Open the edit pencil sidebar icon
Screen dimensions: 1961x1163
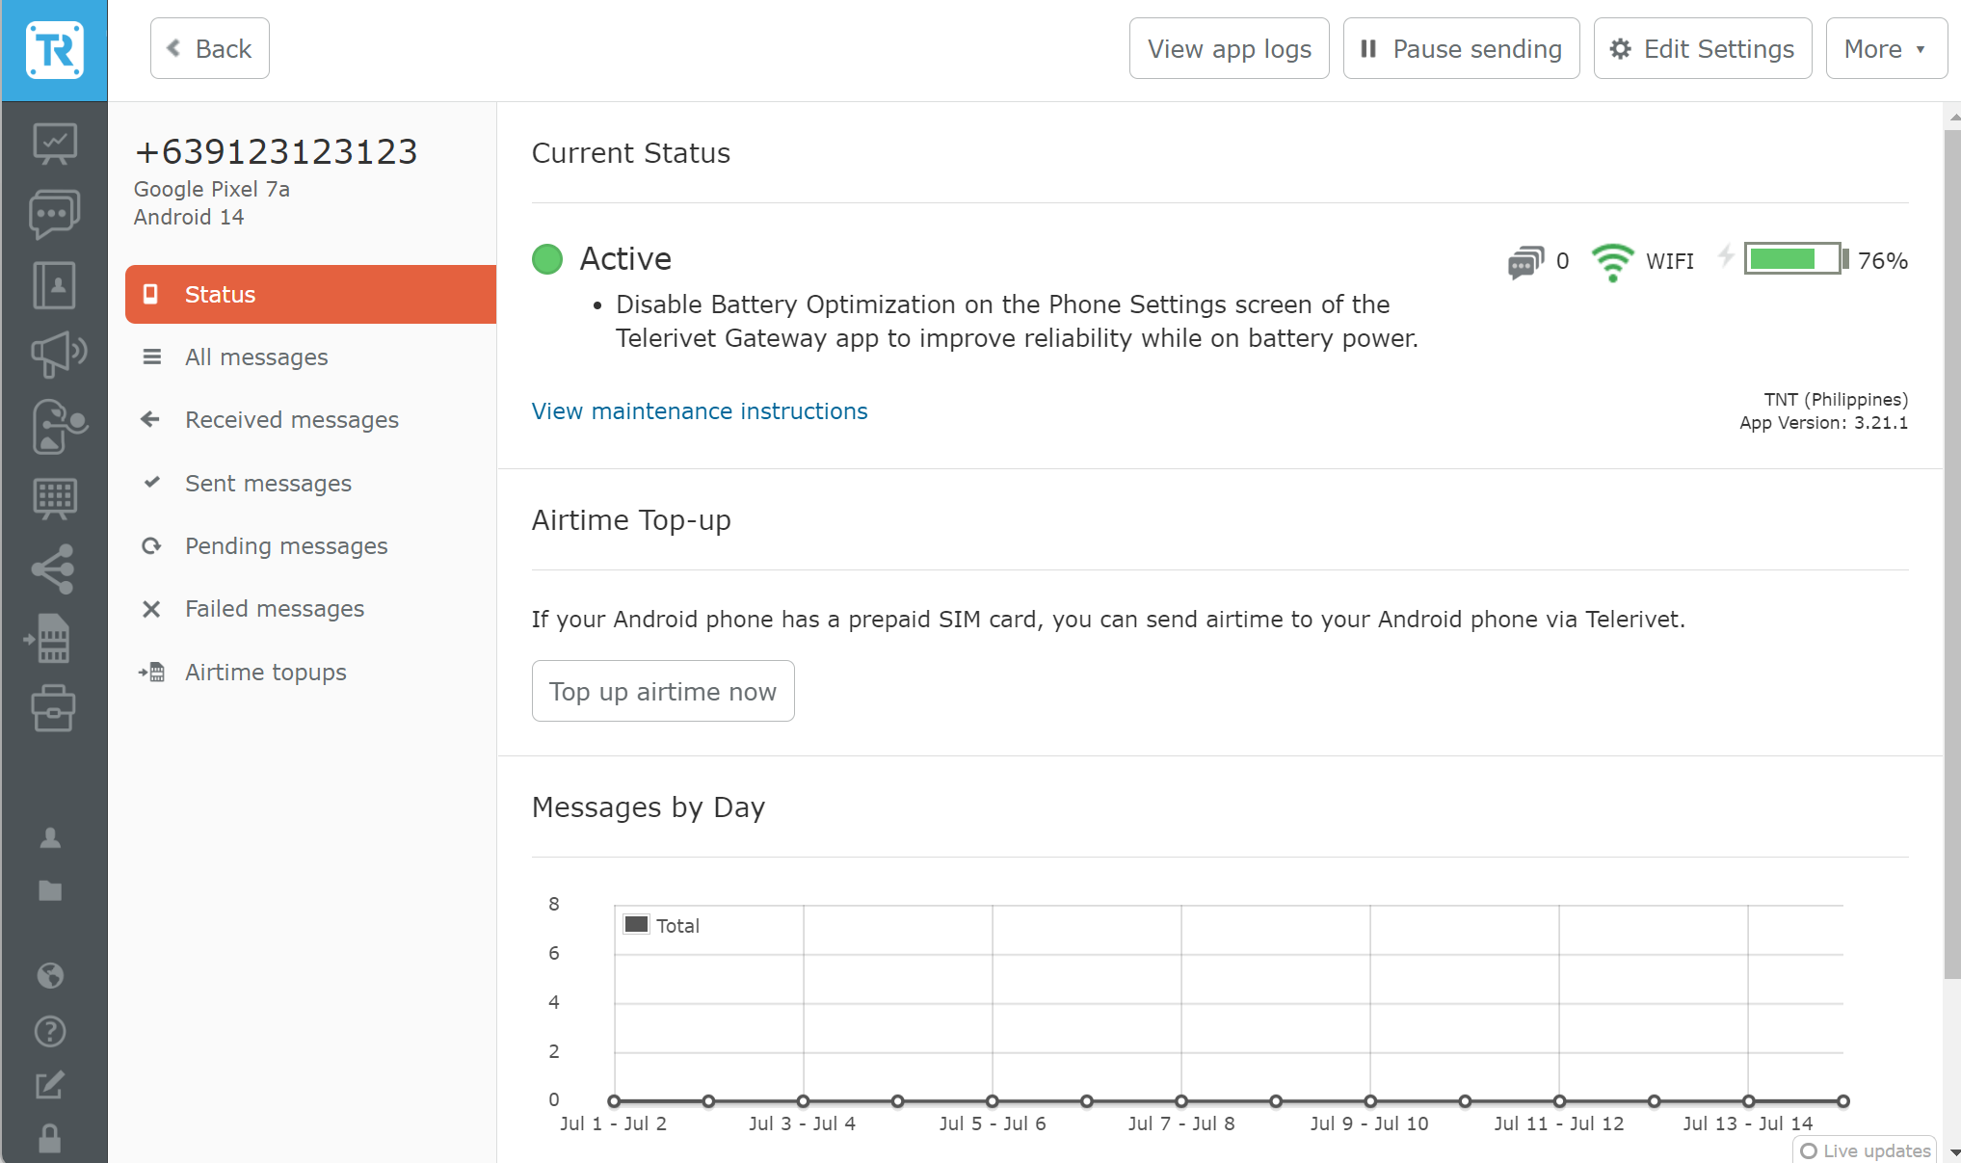point(50,1085)
